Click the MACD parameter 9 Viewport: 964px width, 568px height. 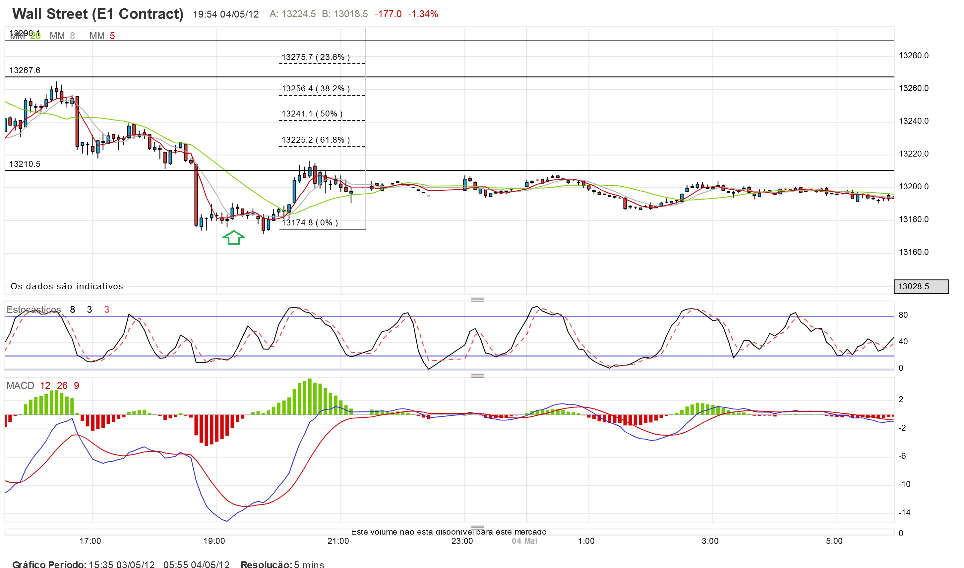[x=77, y=386]
